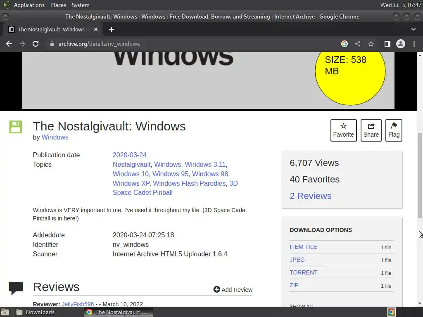
Task: Open the browser side panel
Action: pyautogui.click(x=387, y=44)
